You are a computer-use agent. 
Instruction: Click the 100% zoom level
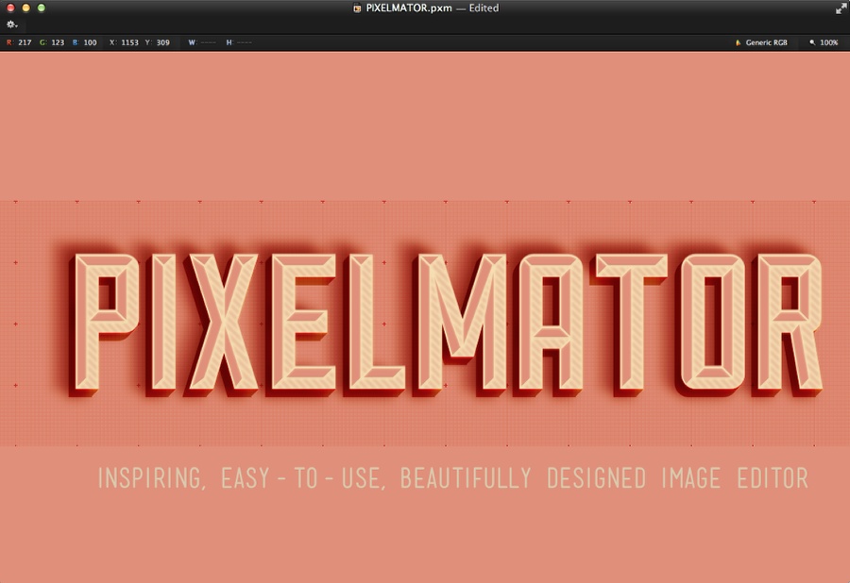coord(829,42)
